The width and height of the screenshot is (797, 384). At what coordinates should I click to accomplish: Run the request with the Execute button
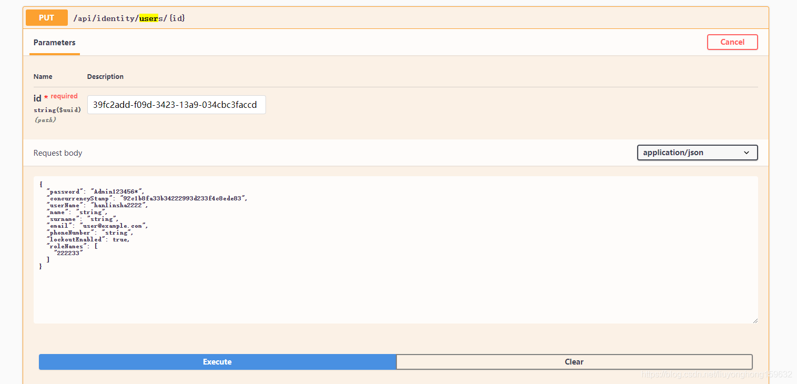point(217,362)
